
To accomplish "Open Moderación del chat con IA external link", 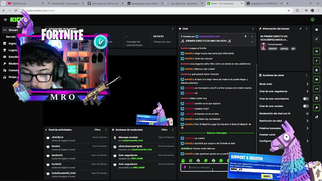I will tap(307, 114).
